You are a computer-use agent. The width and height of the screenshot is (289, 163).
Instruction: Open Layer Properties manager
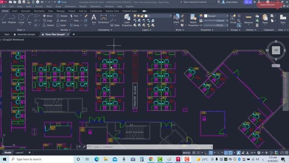pyautogui.click(x=127, y=20)
